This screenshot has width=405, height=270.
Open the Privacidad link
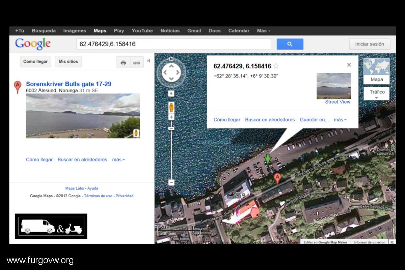tap(125, 196)
